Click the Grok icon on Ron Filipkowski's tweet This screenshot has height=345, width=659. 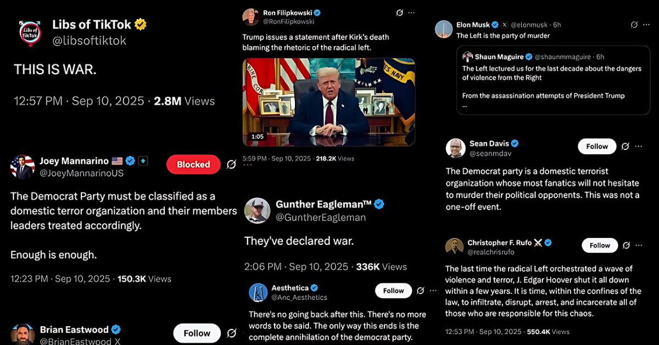coord(400,13)
